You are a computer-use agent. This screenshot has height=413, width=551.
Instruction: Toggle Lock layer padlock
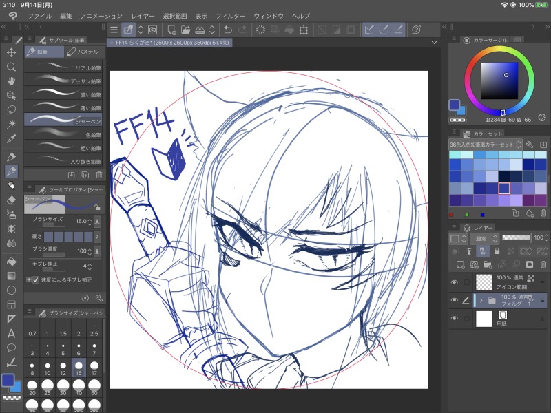coord(497,251)
